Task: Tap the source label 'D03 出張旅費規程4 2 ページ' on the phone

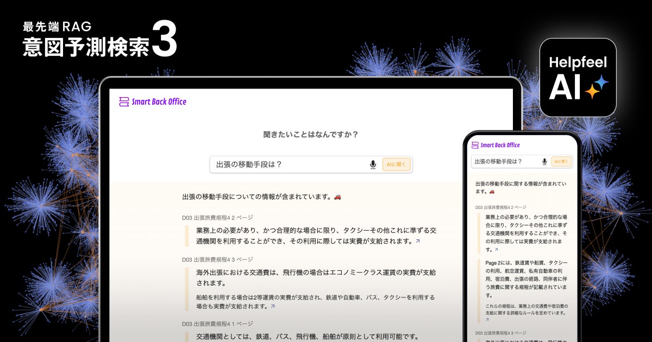Action: click(501, 207)
